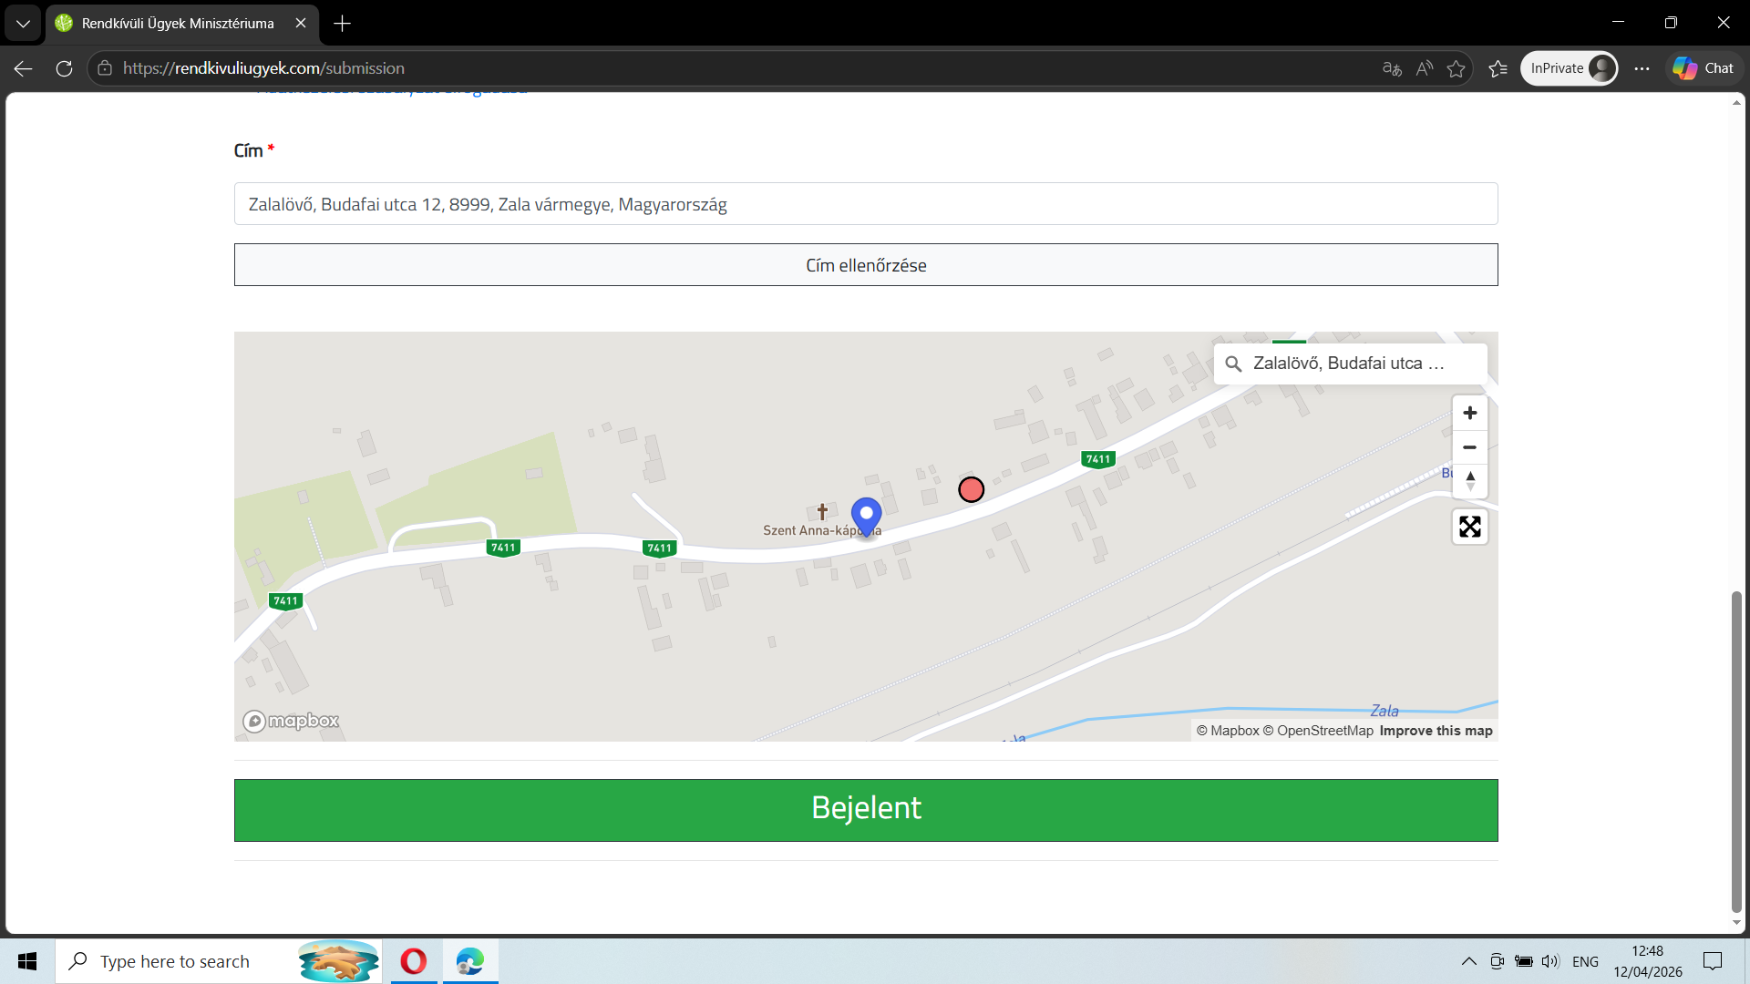
Task: Click the map search magnifier icon
Action: (x=1233, y=364)
